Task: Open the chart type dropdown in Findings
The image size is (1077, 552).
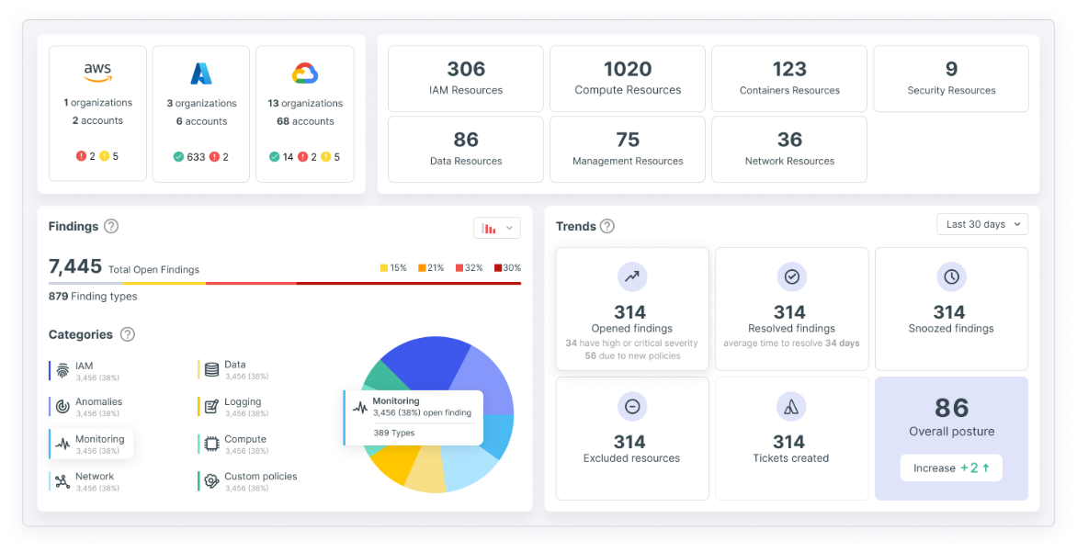Action: pyautogui.click(x=496, y=228)
